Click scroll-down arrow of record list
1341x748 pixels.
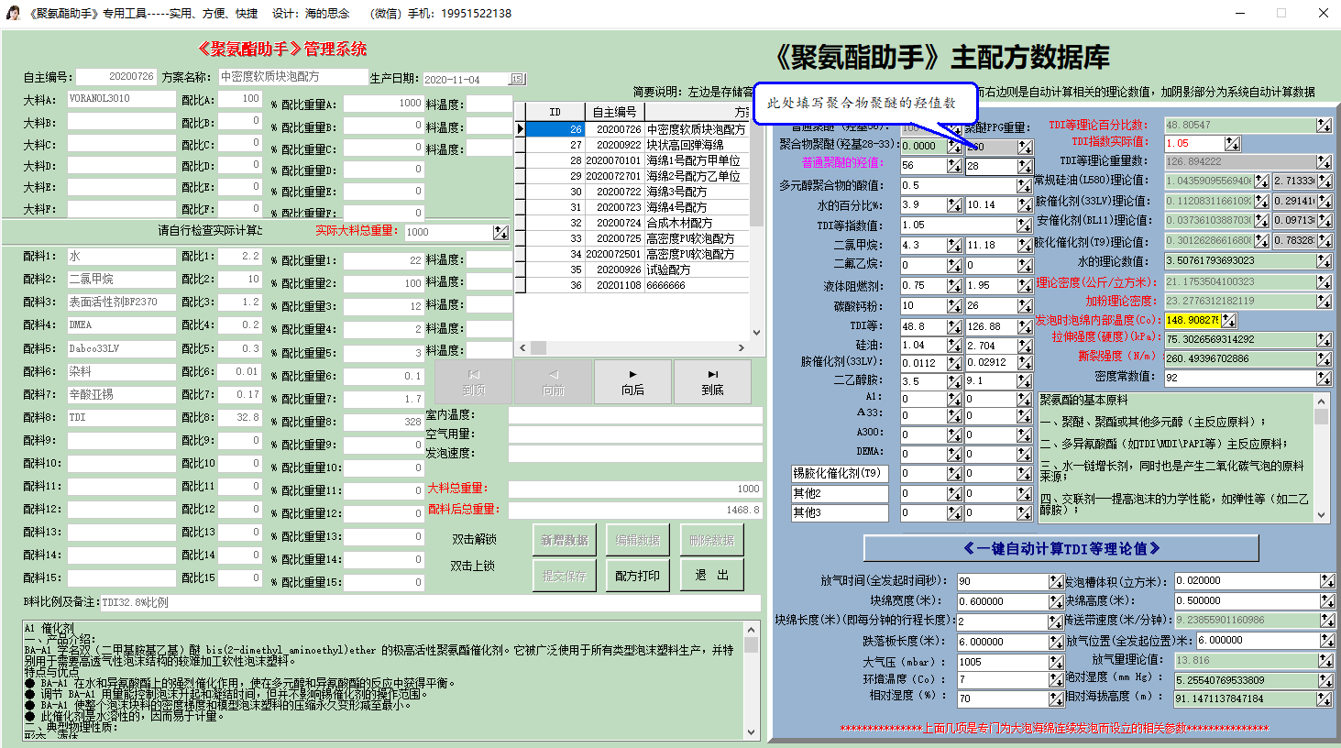pyautogui.click(x=756, y=333)
